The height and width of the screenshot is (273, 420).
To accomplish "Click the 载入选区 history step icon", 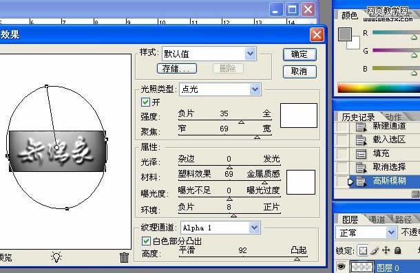I will (361, 140).
